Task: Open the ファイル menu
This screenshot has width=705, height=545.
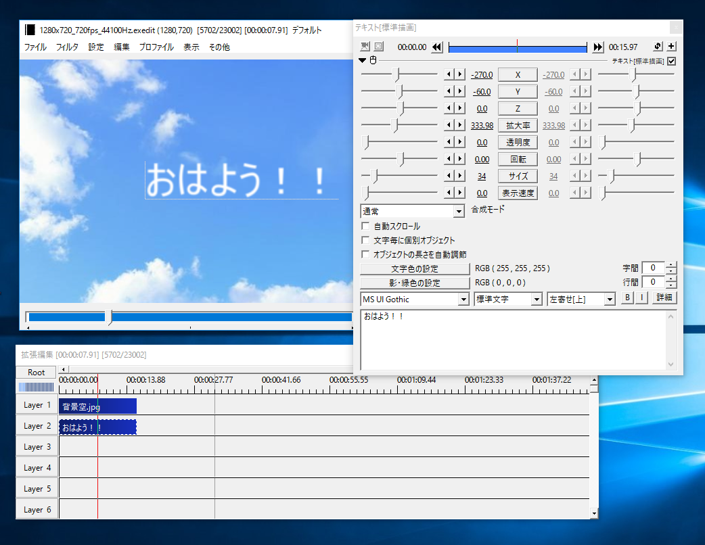Action: [35, 47]
